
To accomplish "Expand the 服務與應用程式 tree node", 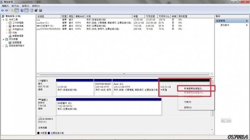I will 4,46.
